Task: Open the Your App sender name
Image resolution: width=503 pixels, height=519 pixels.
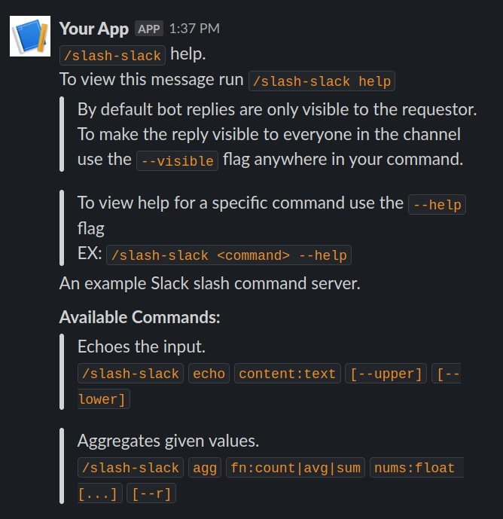Action: point(94,29)
